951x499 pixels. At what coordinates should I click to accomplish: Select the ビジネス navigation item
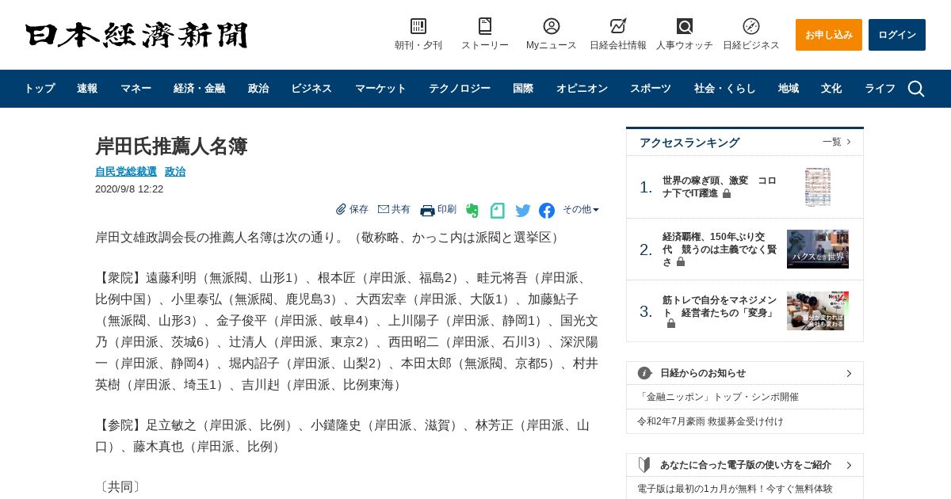tap(311, 89)
